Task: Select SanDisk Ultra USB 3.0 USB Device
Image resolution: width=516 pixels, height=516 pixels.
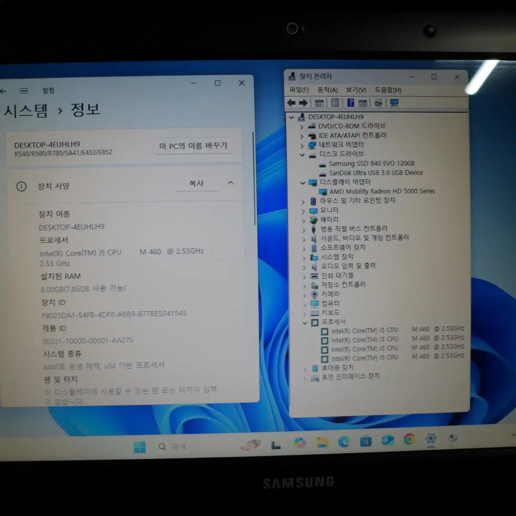Action: (376, 173)
